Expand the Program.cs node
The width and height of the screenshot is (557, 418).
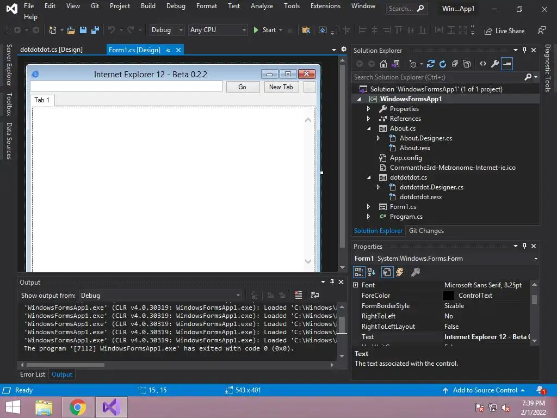tap(368, 217)
